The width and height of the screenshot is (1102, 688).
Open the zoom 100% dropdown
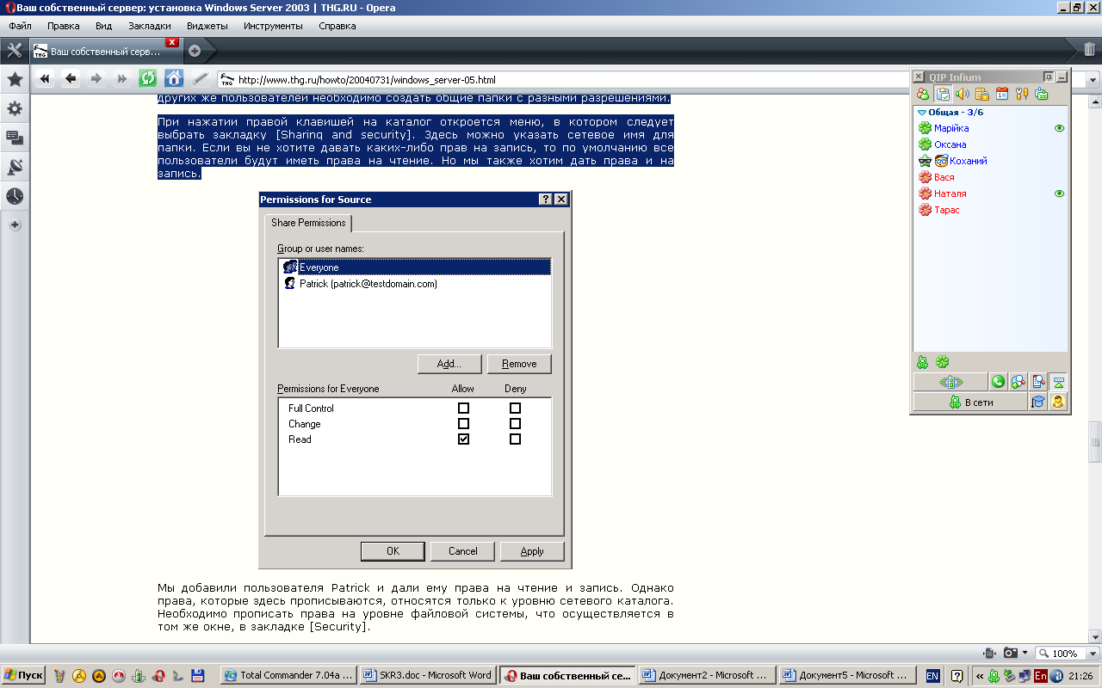point(1067,654)
